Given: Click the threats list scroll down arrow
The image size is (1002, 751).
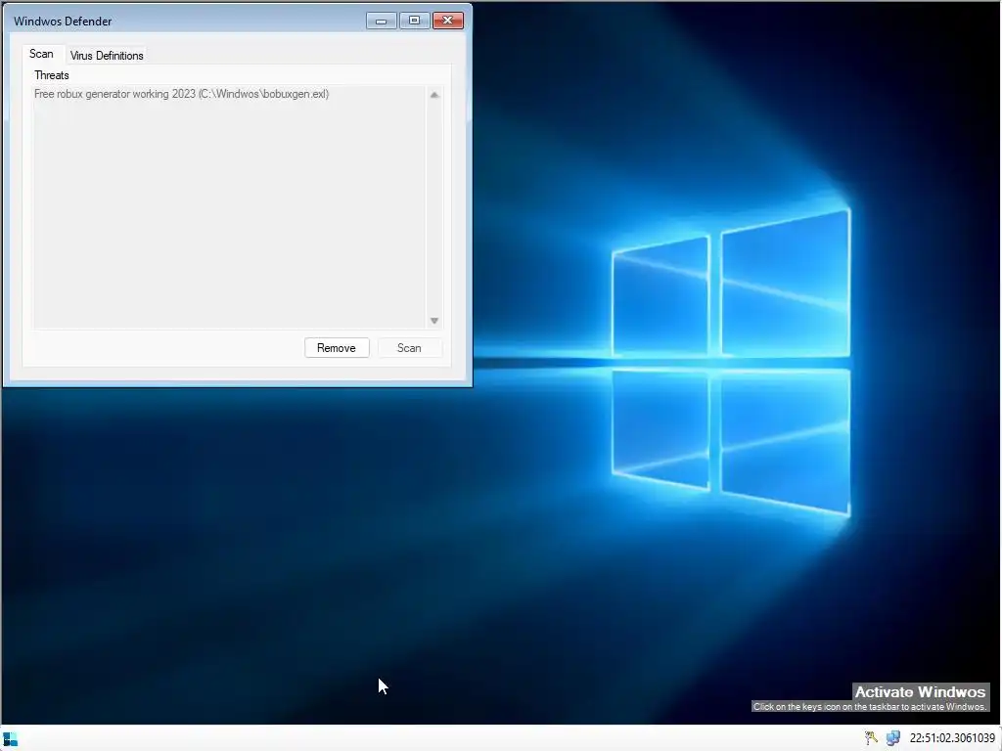Looking at the screenshot, I should (x=434, y=321).
